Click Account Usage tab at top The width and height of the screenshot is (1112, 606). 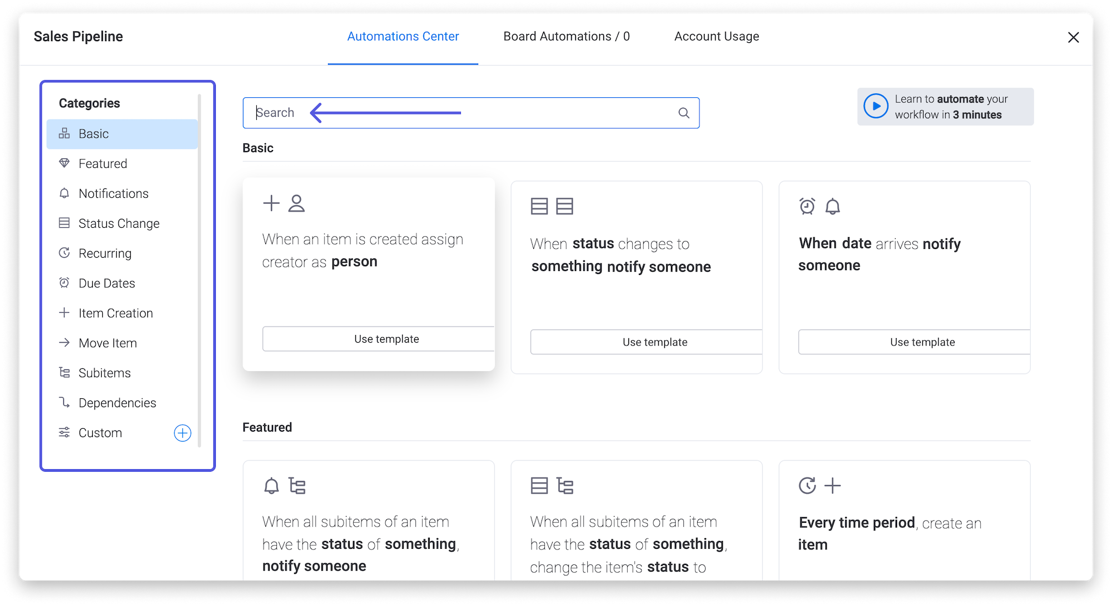716,36
